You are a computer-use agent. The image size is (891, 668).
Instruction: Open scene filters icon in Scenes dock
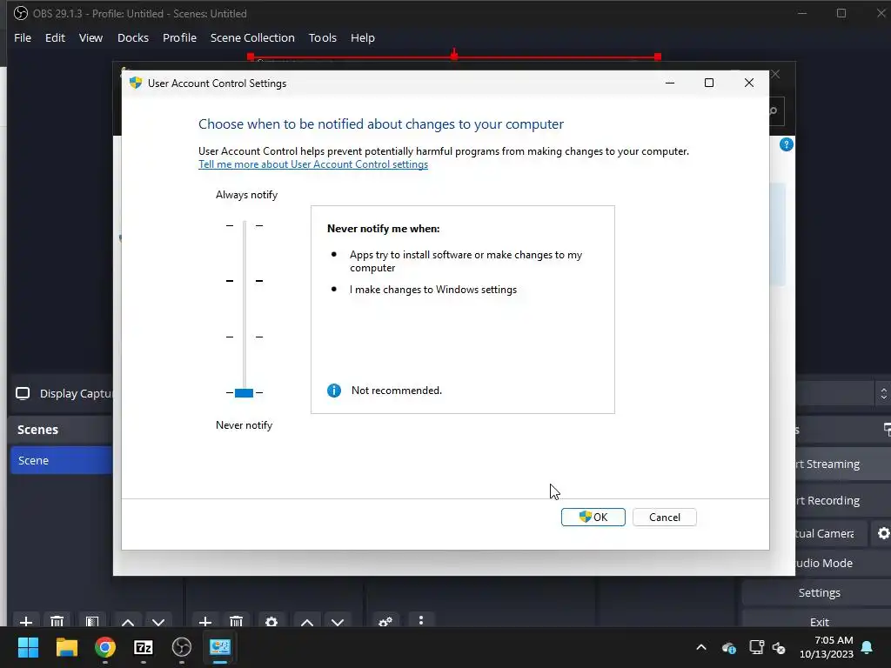click(92, 621)
